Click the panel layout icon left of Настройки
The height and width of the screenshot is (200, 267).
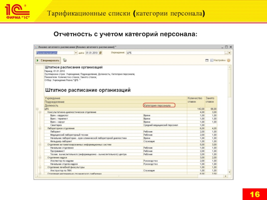point(207,60)
